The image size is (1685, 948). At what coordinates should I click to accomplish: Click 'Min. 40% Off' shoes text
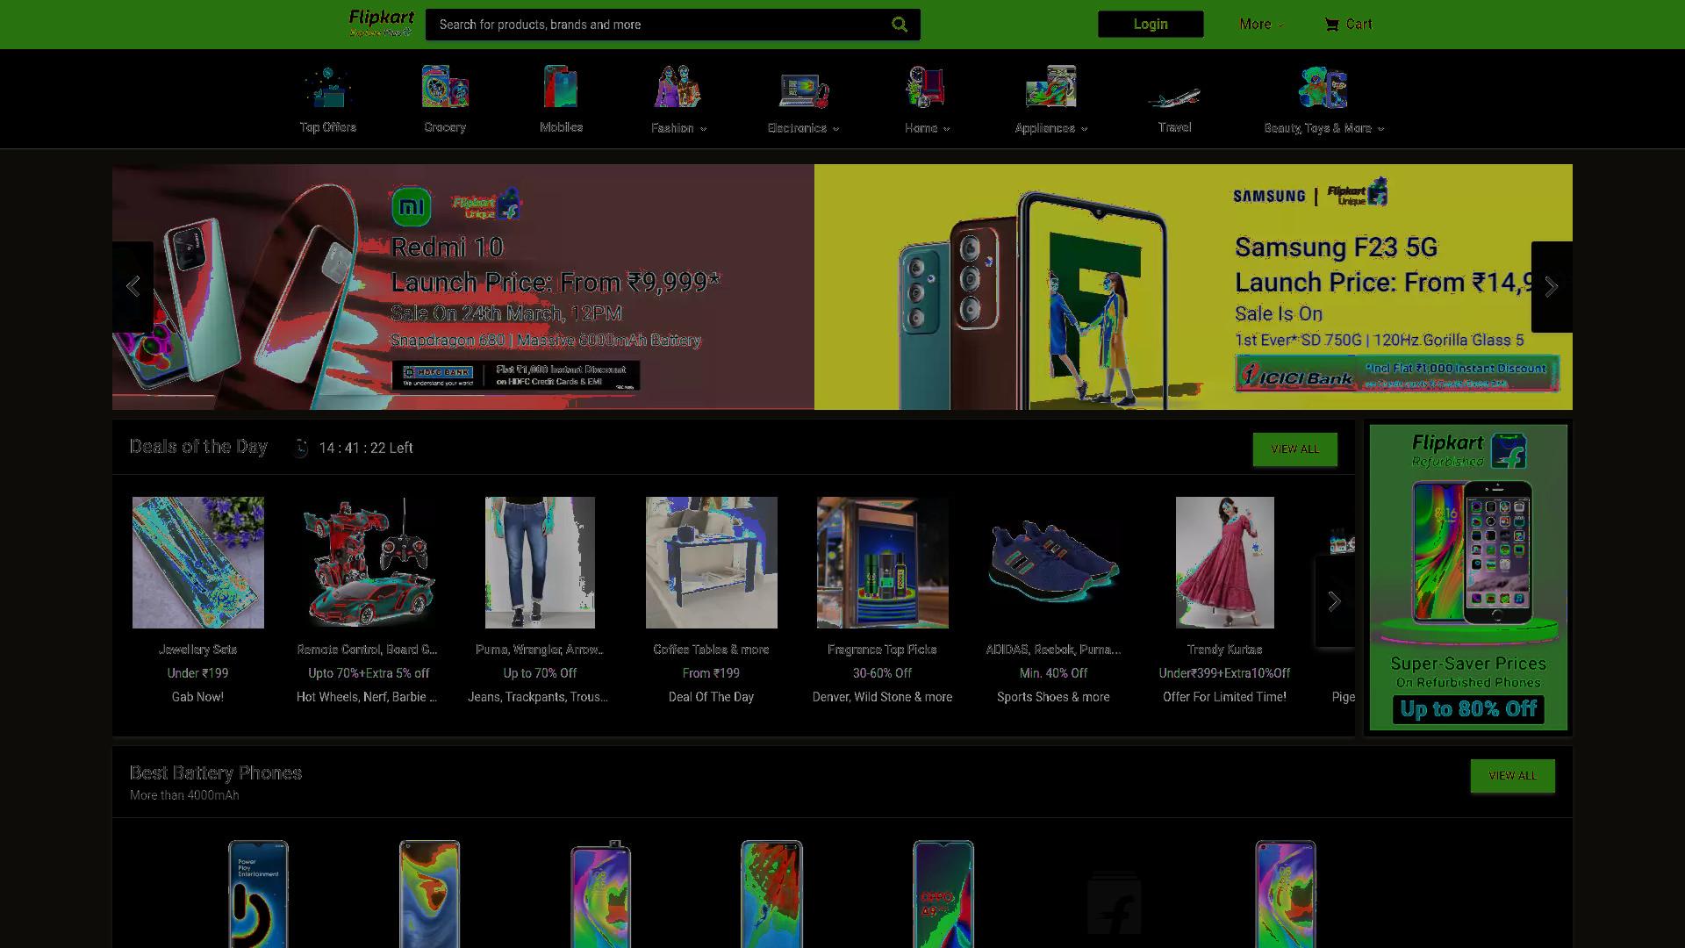coord(1053,673)
